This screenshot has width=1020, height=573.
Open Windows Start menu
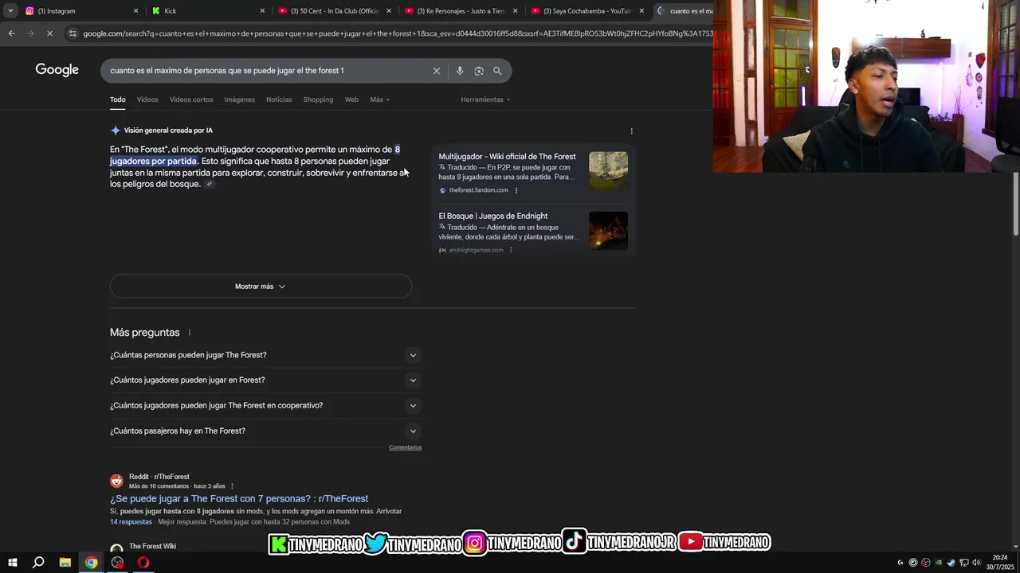[12, 563]
